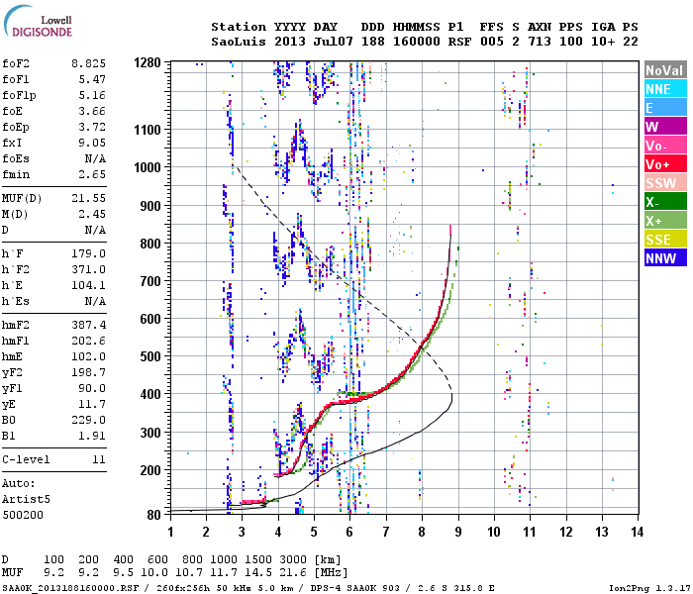
Task: Click the DDD value 188
Action: tap(373, 42)
